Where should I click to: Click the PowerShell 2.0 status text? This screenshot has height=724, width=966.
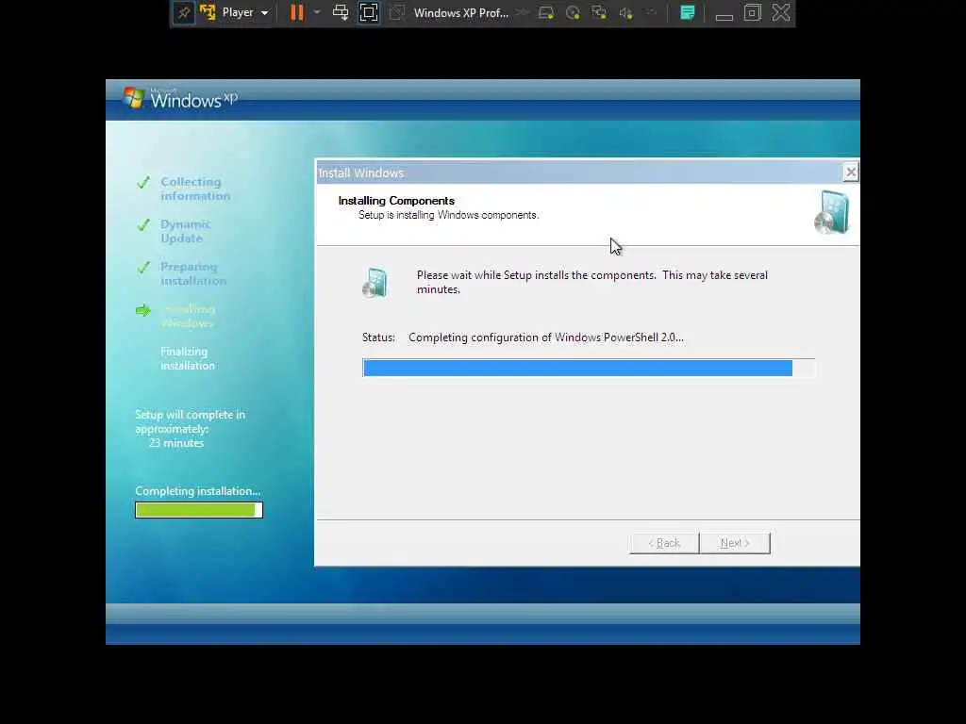click(x=546, y=337)
